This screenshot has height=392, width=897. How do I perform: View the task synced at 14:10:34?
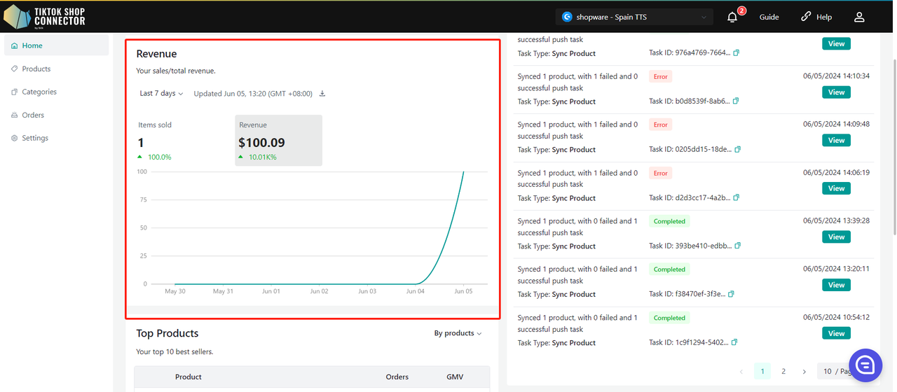pyautogui.click(x=836, y=92)
